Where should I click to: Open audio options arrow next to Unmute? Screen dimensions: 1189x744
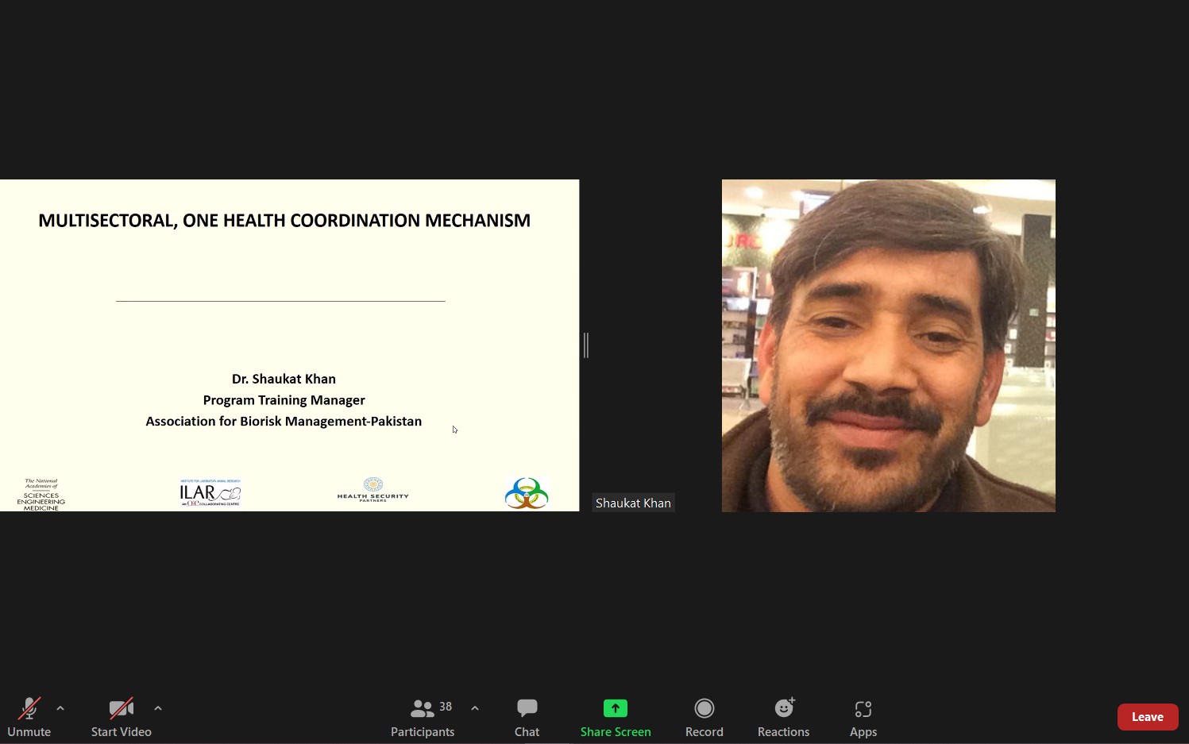(60, 708)
